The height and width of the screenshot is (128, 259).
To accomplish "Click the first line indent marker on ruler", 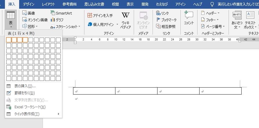I will (75, 38).
